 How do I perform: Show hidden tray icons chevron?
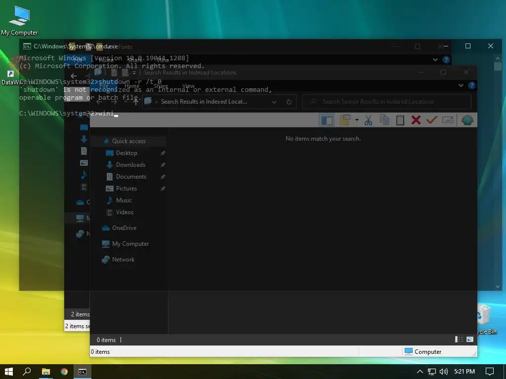tap(420, 372)
